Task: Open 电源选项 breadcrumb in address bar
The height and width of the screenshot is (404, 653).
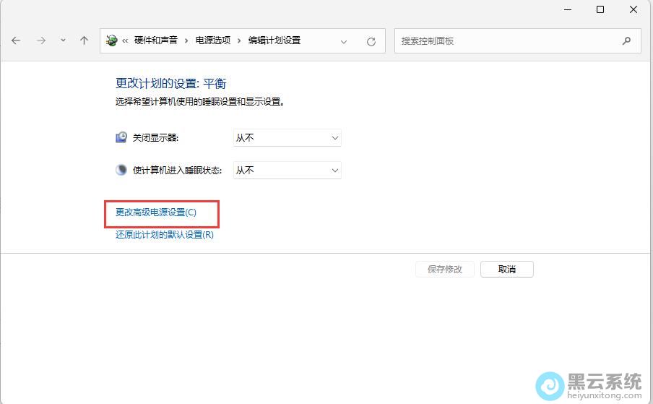Action: [x=212, y=41]
